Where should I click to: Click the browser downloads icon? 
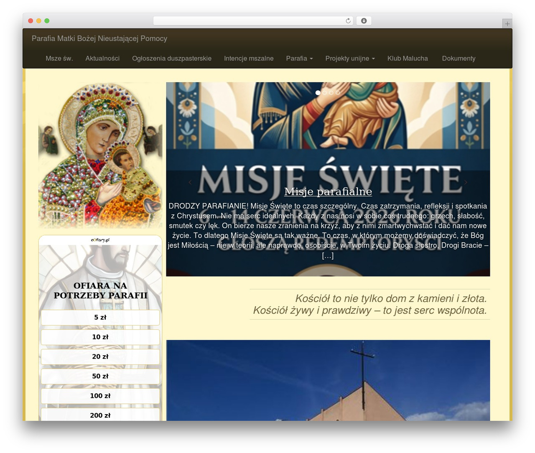364,21
